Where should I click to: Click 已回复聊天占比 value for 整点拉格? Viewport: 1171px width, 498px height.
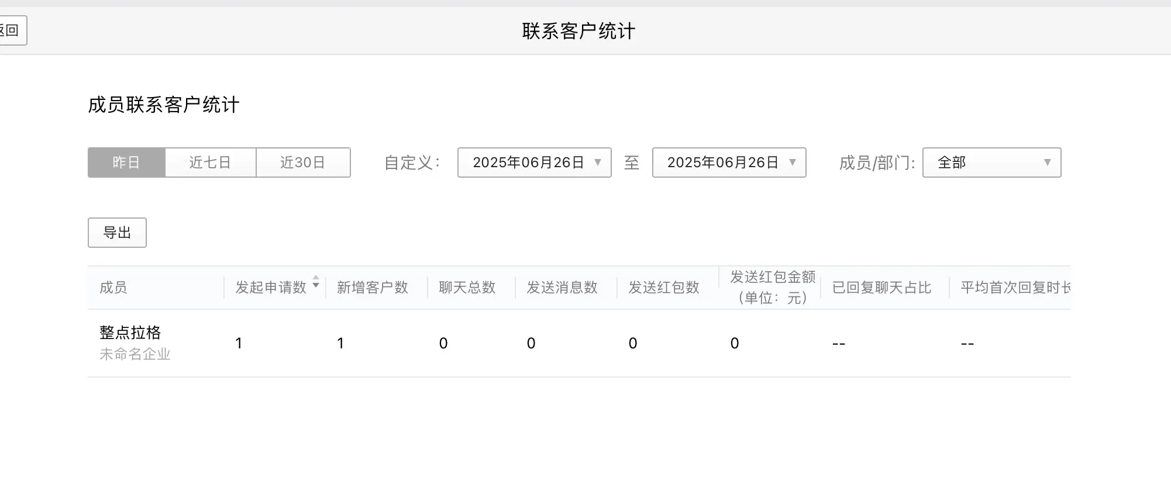coord(839,344)
